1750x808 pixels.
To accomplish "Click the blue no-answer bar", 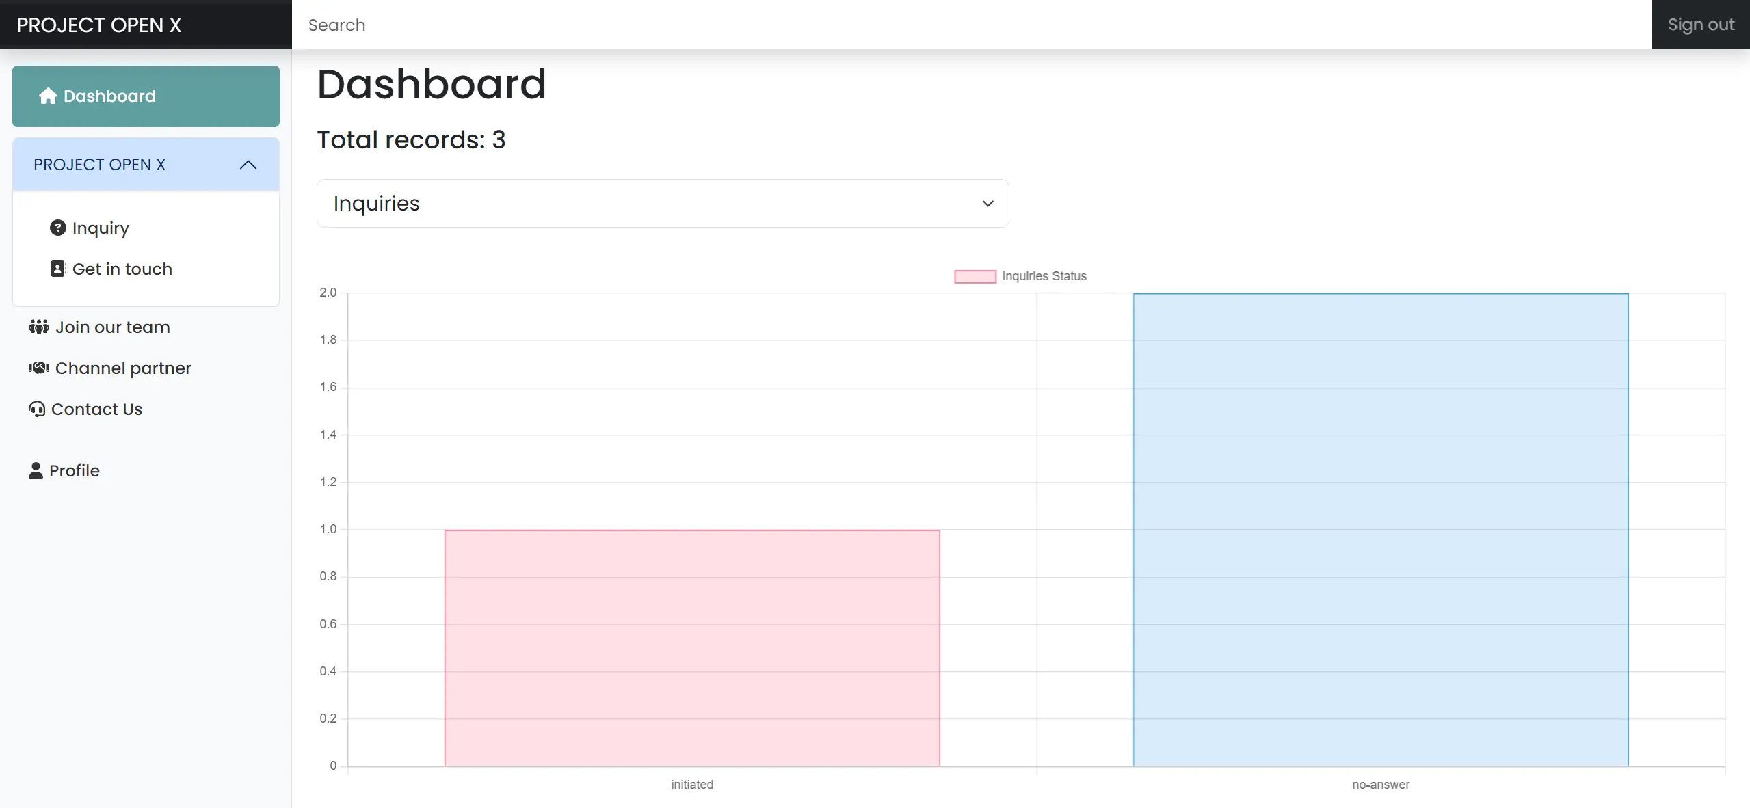I will pos(1381,530).
